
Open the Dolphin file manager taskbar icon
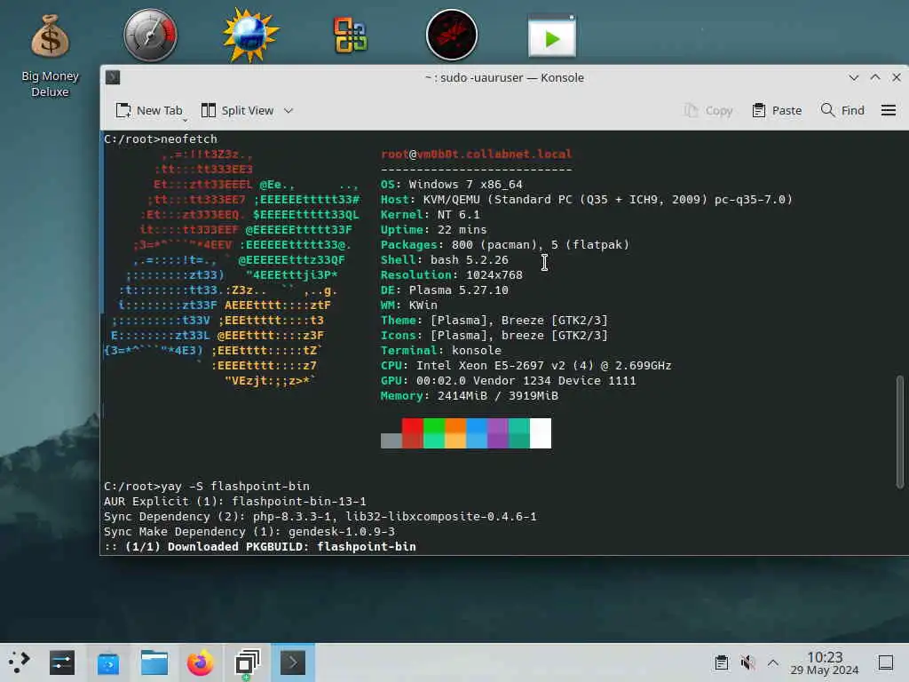(x=154, y=662)
